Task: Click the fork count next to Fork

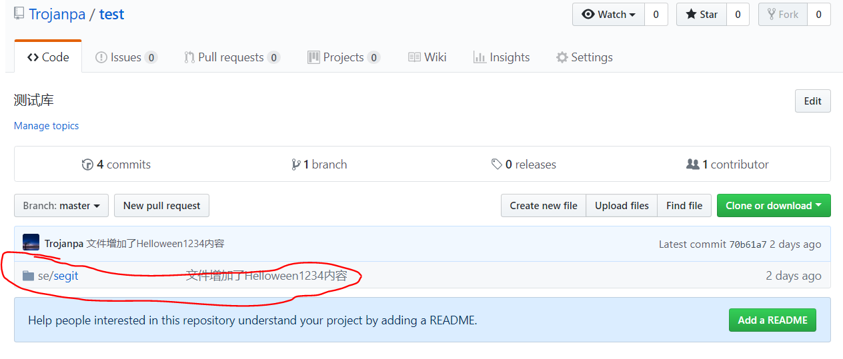Action: (819, 15)
